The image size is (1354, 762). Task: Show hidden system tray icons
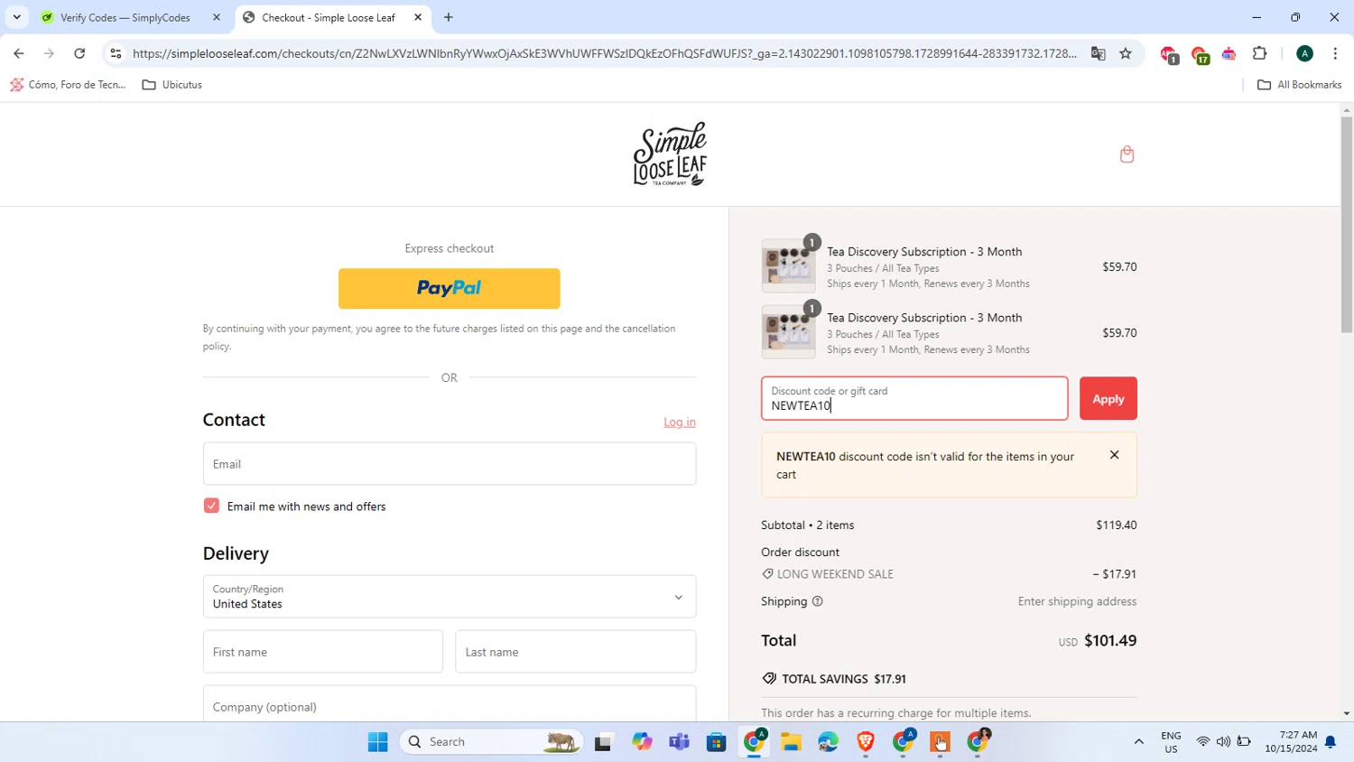click(1138, 741)
